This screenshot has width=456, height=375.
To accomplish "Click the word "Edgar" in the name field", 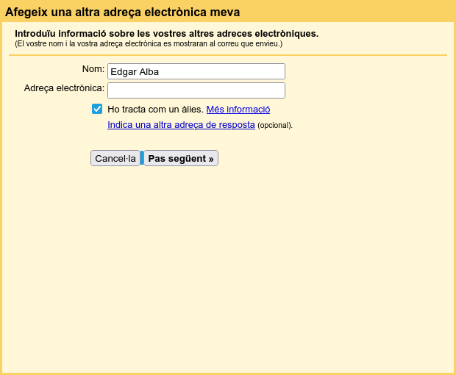I will [122, 71].
